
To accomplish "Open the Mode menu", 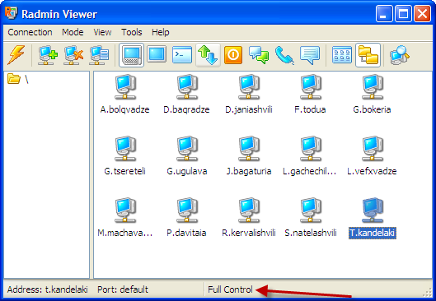I will [x=73, y=32].
